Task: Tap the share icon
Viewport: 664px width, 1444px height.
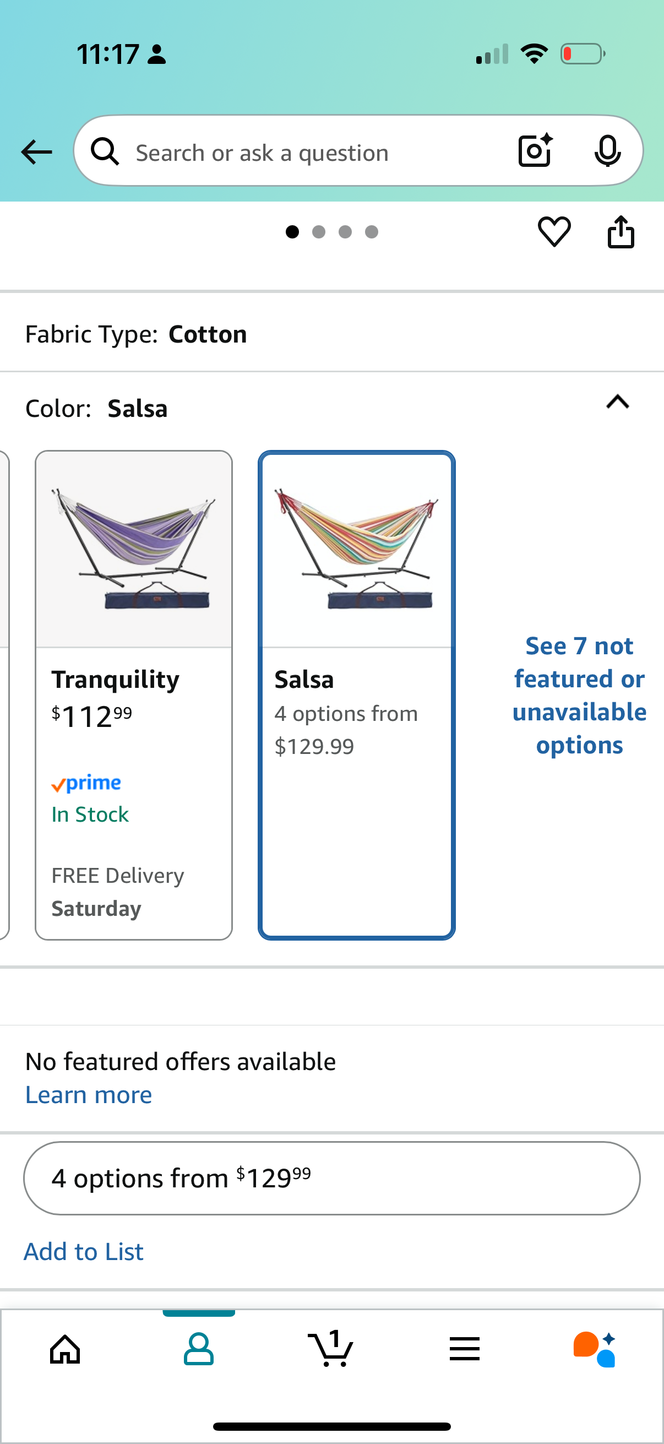Action: [621, 231]
